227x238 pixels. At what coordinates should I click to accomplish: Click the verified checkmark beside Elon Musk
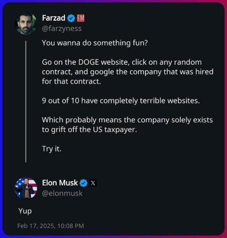click(83, 183)
